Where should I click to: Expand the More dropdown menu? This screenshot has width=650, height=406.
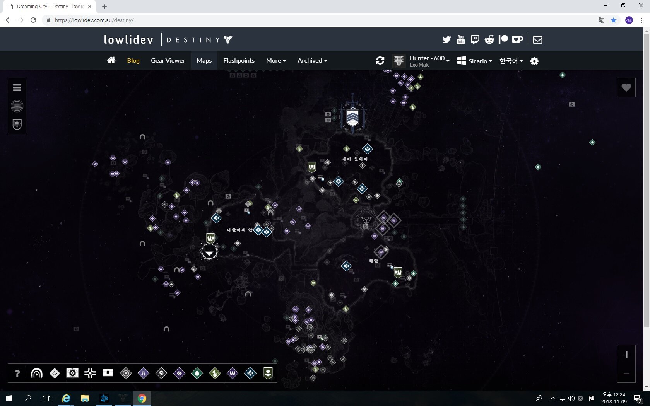coord(276,61)
